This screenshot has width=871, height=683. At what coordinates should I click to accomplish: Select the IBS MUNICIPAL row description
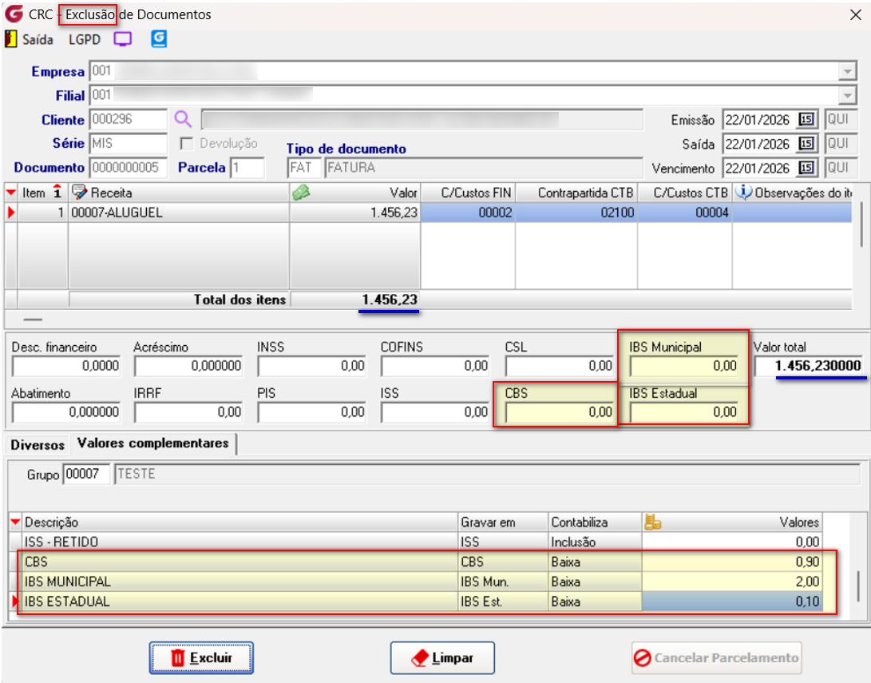pos(240,582)
